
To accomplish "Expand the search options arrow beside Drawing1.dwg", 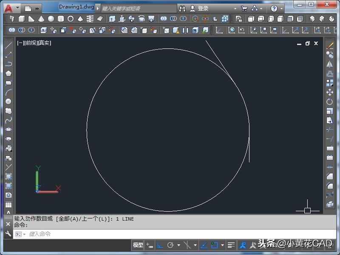I will (98, 8).
